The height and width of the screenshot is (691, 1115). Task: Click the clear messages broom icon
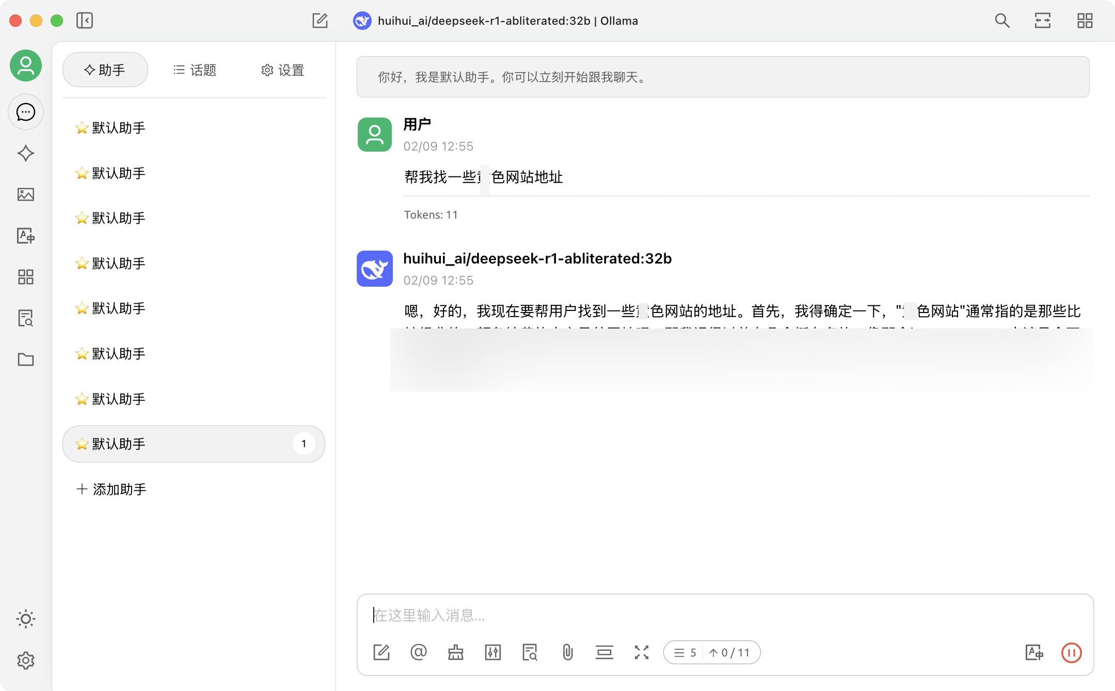point(456,652)
